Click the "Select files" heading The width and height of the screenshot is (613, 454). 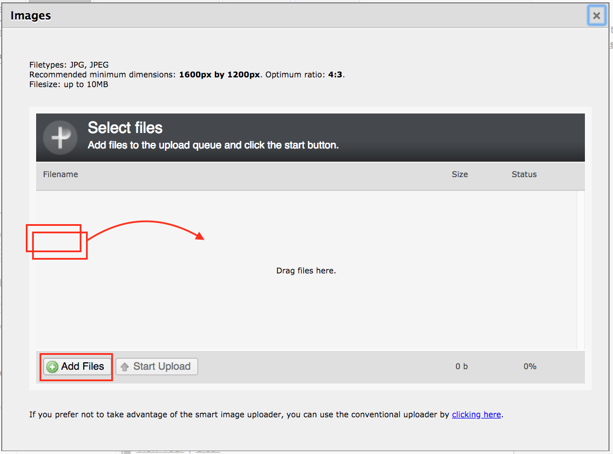125,128
